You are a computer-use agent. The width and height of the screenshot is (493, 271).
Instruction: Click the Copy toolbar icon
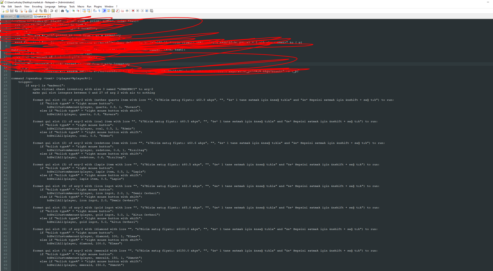pos(41,11)
